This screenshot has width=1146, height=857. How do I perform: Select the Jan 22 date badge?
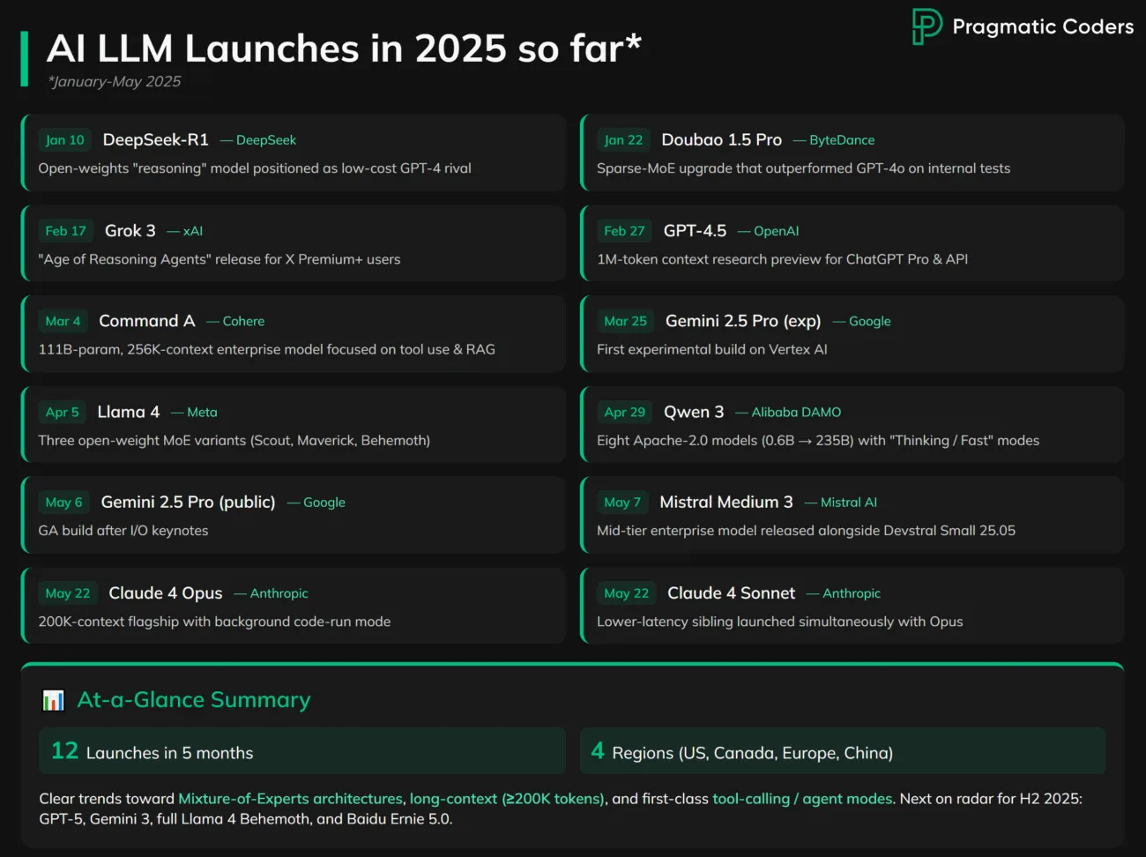click(x=623, y=140)
